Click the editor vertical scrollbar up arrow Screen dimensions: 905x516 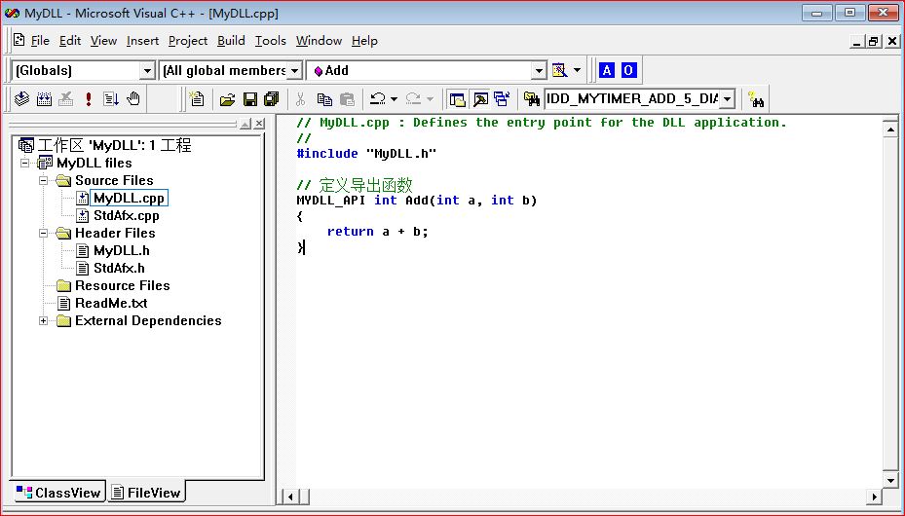890,129
